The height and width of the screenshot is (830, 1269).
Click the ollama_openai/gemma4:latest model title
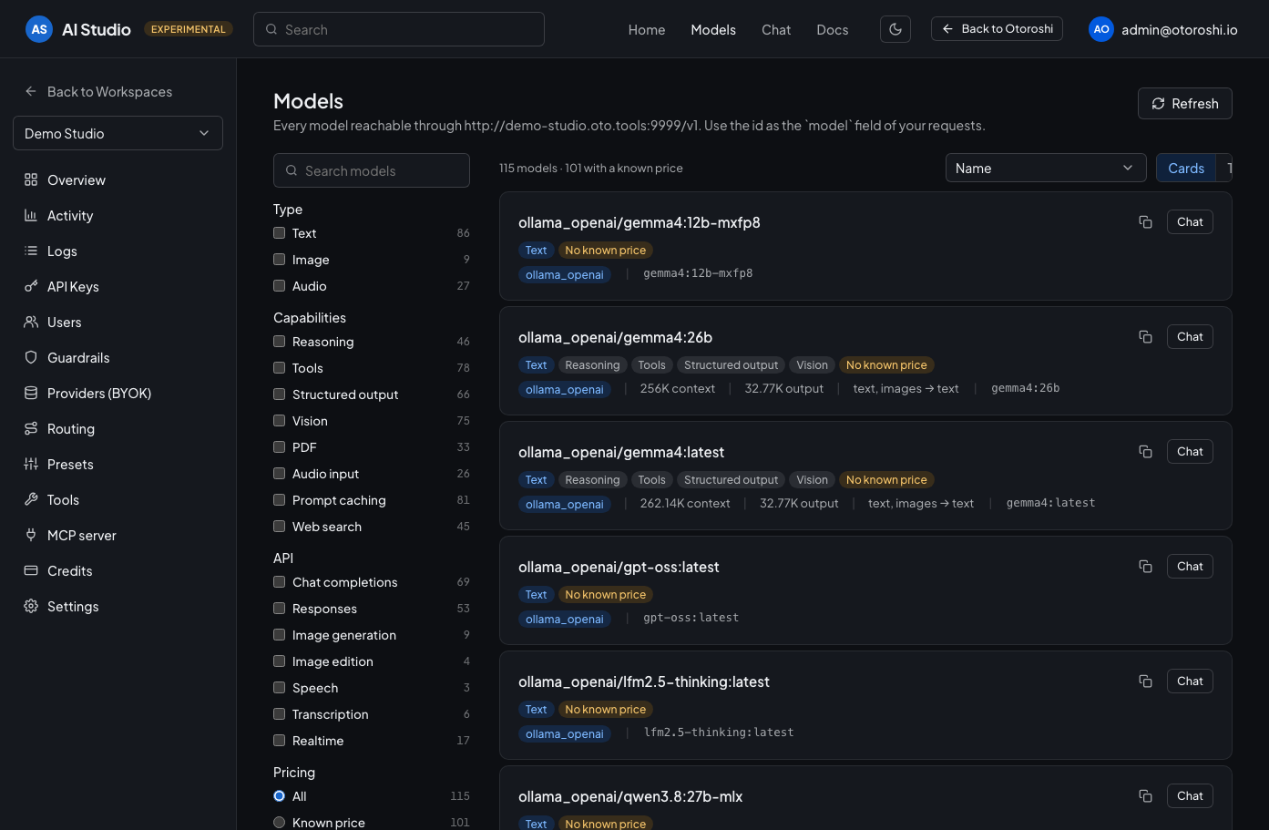coord(621,452)
